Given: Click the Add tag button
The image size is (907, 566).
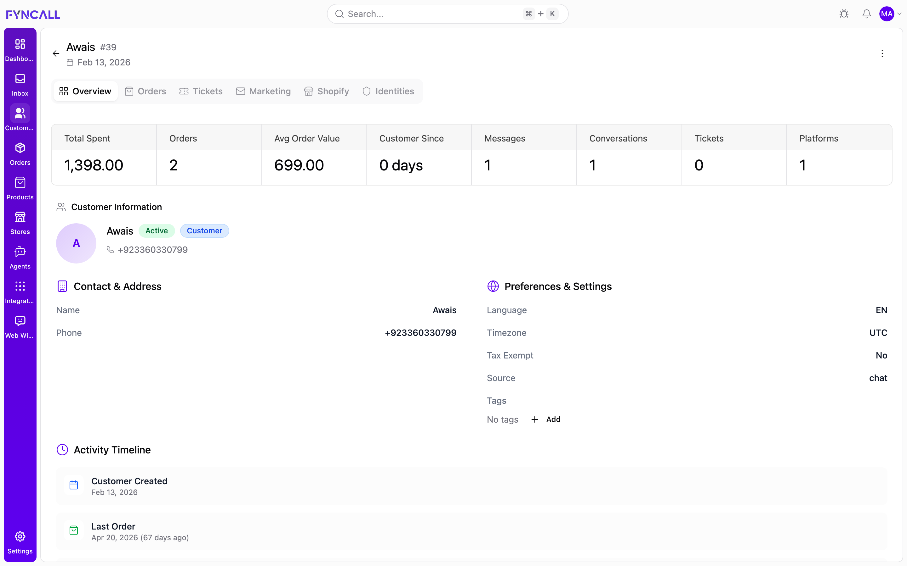Looking at the screenshot, I should coord(546,419).
